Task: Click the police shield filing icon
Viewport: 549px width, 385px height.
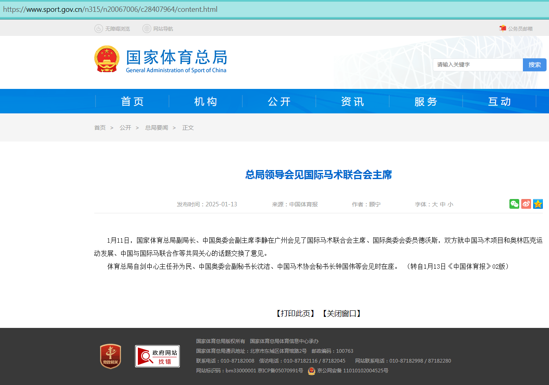Action: click(x=312, y=371)
